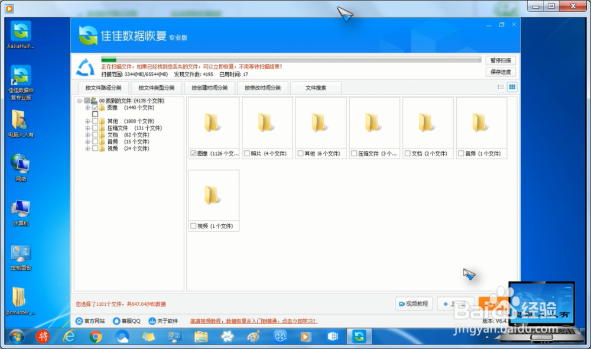Select 视频 (24个文件) tree row text
This screenshot has width=591, height=349.
128,148
